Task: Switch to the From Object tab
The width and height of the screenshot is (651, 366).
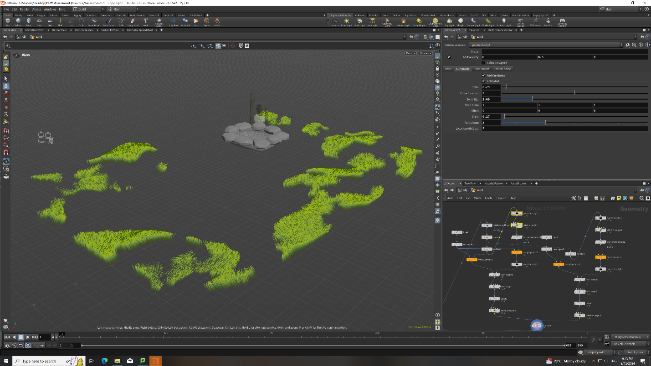Action: click(x=481, y=69)
